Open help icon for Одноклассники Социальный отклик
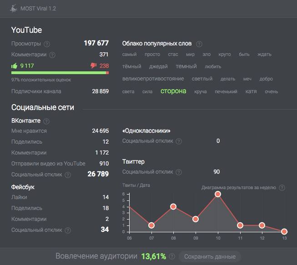 pyautogui.click(x=179, y=141)
